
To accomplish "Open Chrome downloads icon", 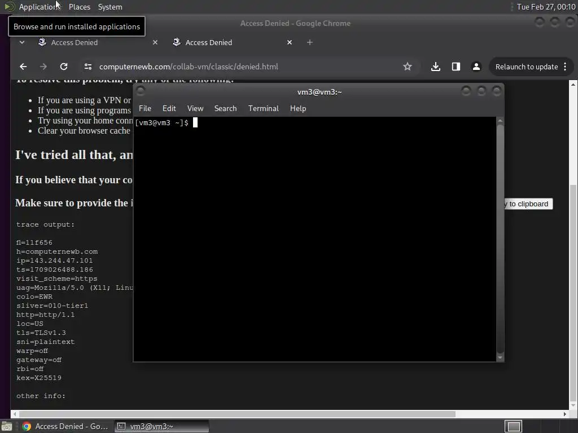I will [x=435, y=67].
